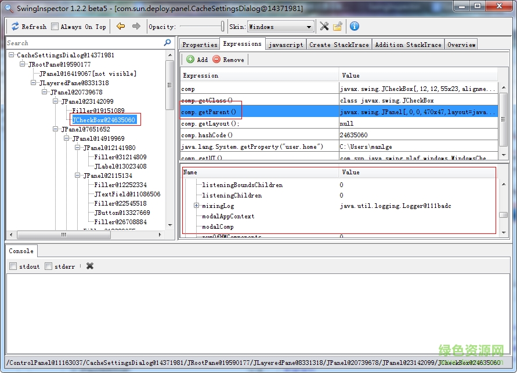Open the folder/edit icon next to wrench
This screenshot has width=517, height=373.
[x=338, y=26]
